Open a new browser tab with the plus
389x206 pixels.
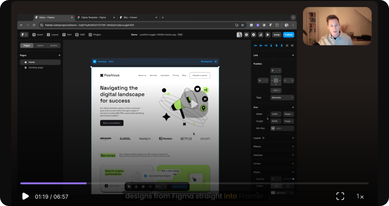[163, 17]
